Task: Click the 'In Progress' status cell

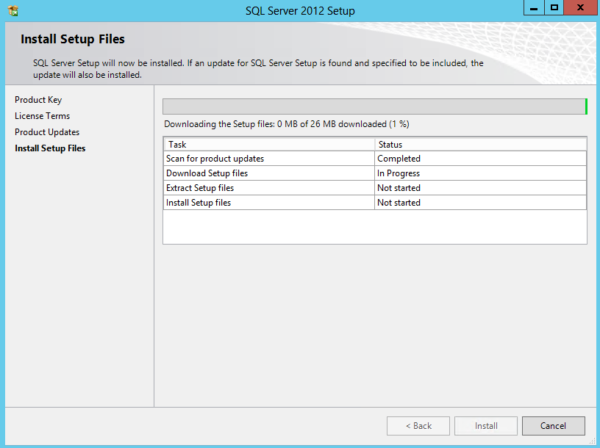Action: (x=481, y=173)
